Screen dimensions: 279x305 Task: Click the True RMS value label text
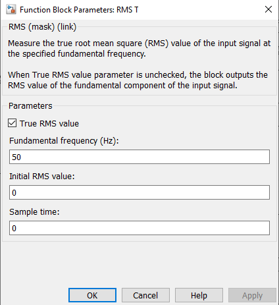point(49,123)
